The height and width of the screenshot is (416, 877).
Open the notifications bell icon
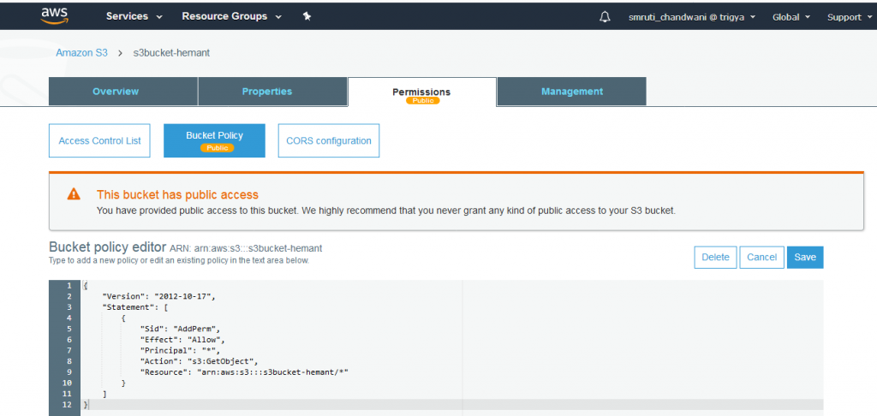(x=605, y=17)
